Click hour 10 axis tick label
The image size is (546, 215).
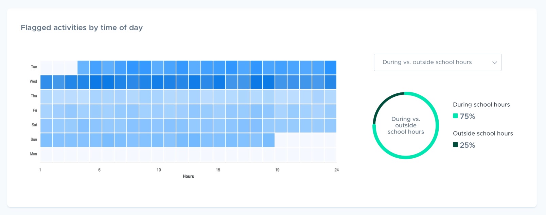pyautogui.click(x=159, y=170)
